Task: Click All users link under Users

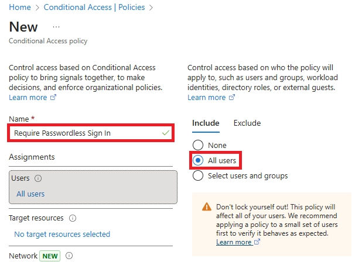Action: (30, 194)
